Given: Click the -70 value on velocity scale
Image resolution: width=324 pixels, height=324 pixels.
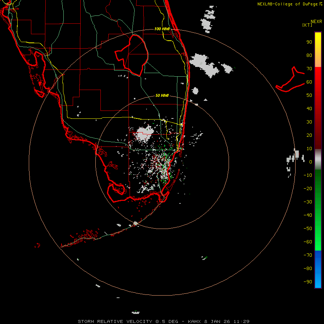Looking at the screenshot, I should 308,255.
